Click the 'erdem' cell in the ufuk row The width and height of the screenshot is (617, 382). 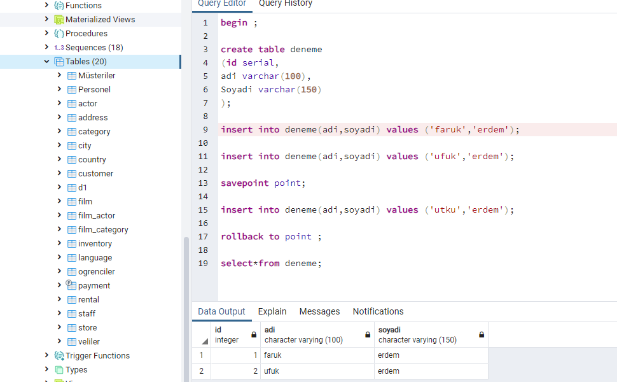click(x=431, y=371)
